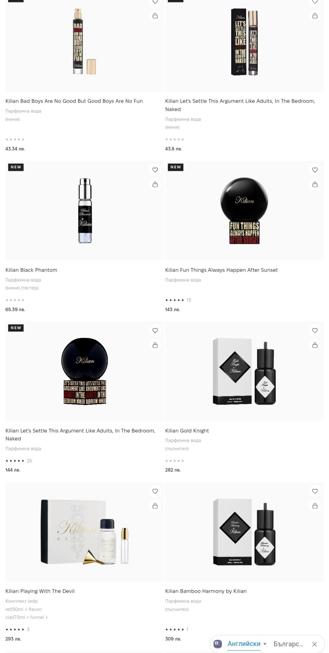Screen dimensions: 329x653
Task: Add Kilian Black Phantom to shopping bag
Action: (x=155, y=185)
